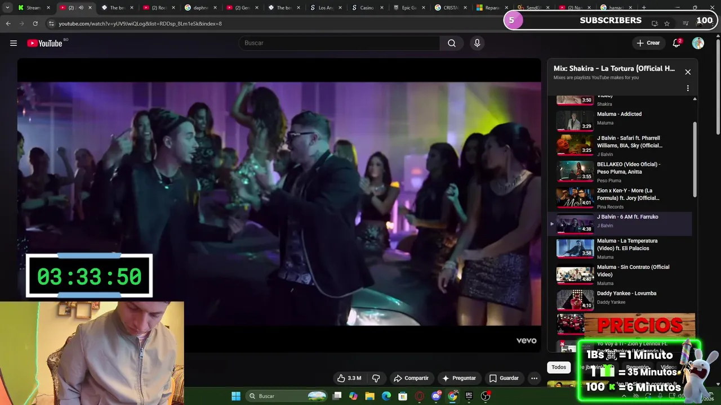This screenshot has width=721, height=405.
Task: Click the playlist panel scrollbar
Action: click(695, 159)
